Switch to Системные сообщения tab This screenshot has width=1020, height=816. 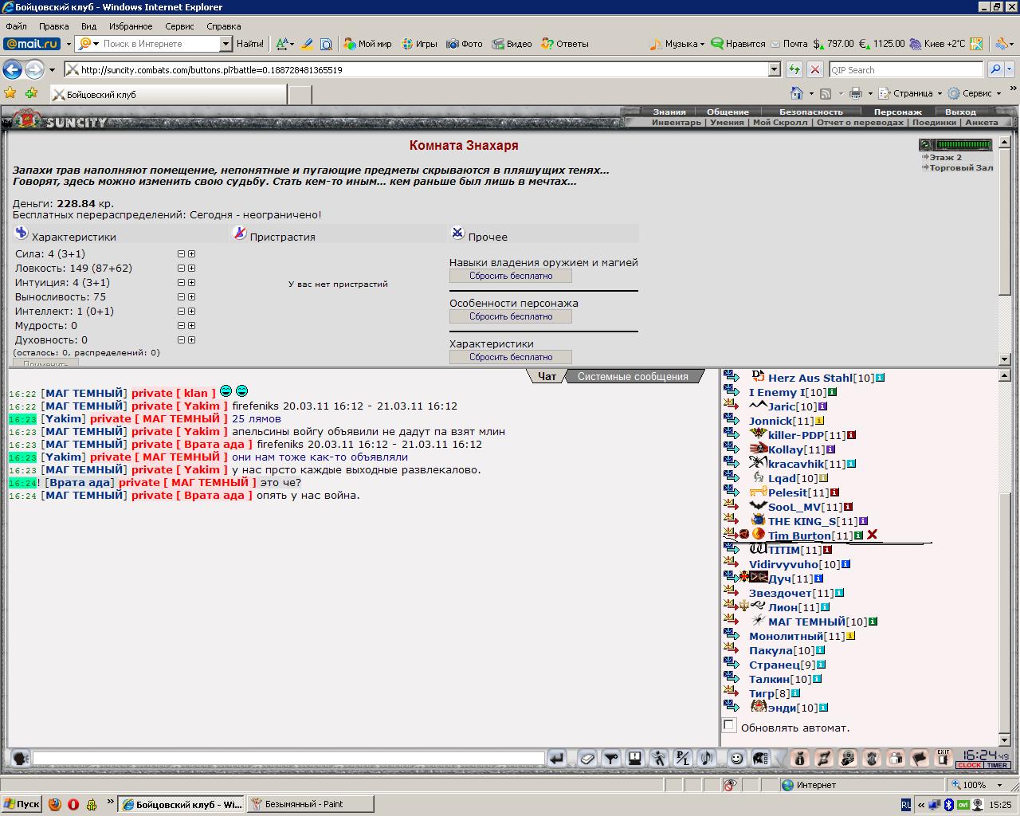pos(633,377)
